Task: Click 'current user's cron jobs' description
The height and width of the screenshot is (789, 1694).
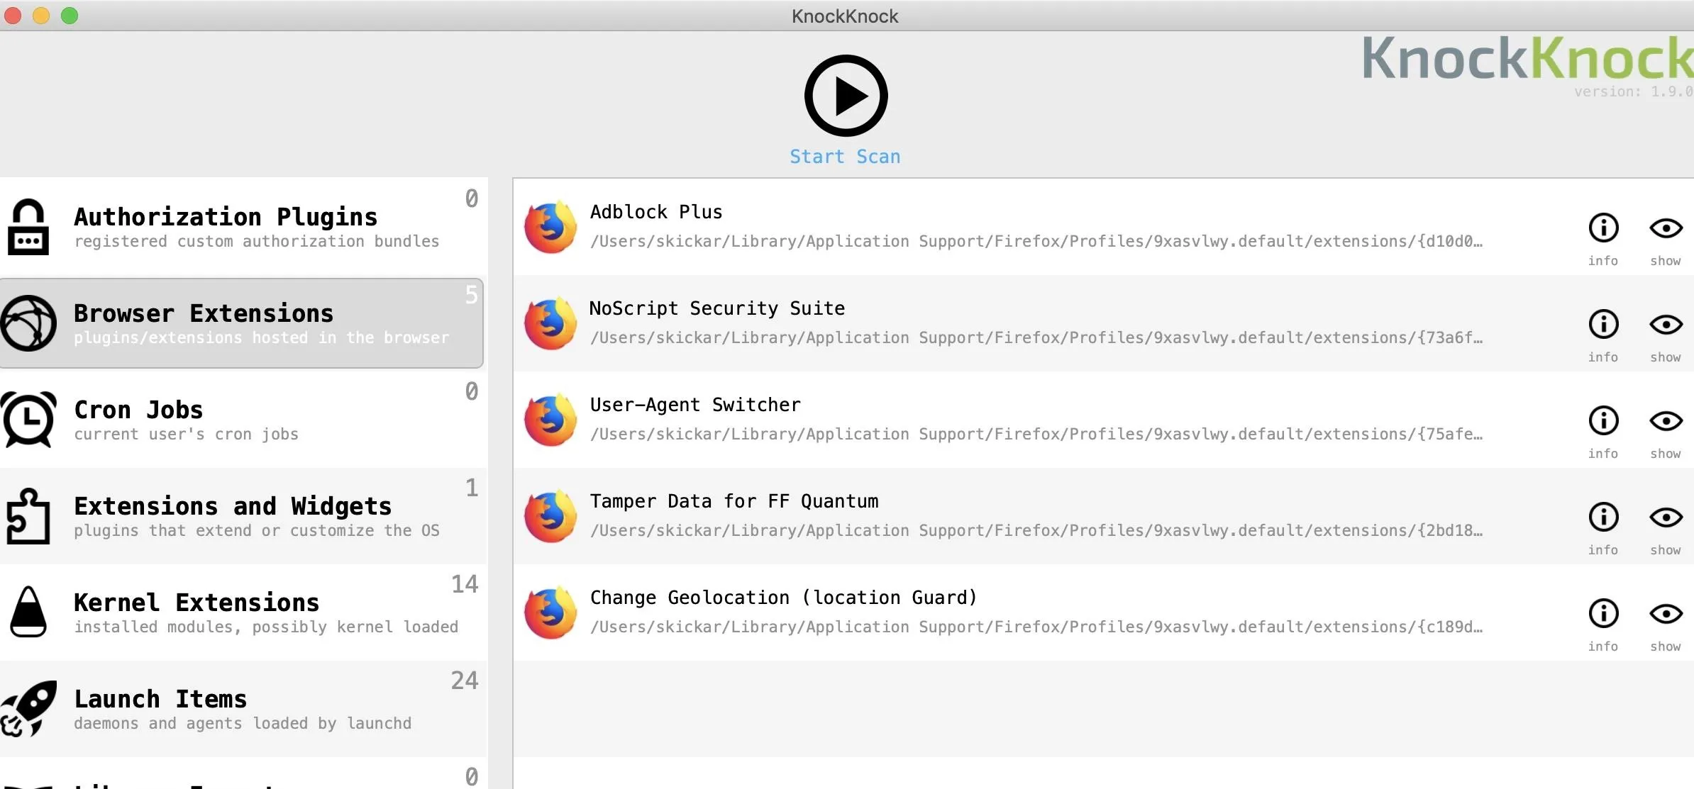Action: click(x=187, y=435)
